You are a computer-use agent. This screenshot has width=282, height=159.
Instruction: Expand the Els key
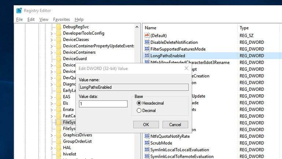(52, 104)
